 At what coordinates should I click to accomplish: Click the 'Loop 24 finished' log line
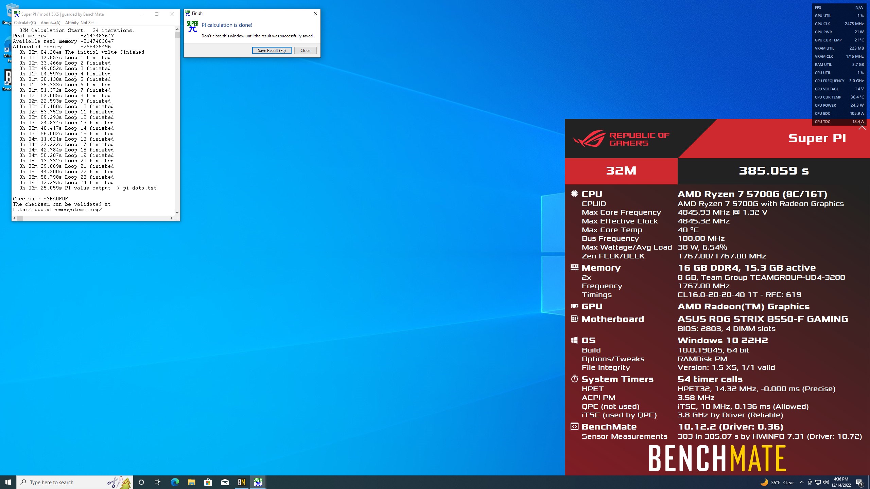[67, 182]
